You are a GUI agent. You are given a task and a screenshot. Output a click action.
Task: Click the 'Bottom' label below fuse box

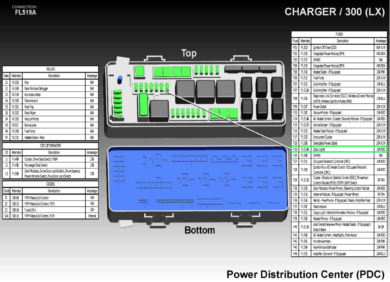coord(199,230)
